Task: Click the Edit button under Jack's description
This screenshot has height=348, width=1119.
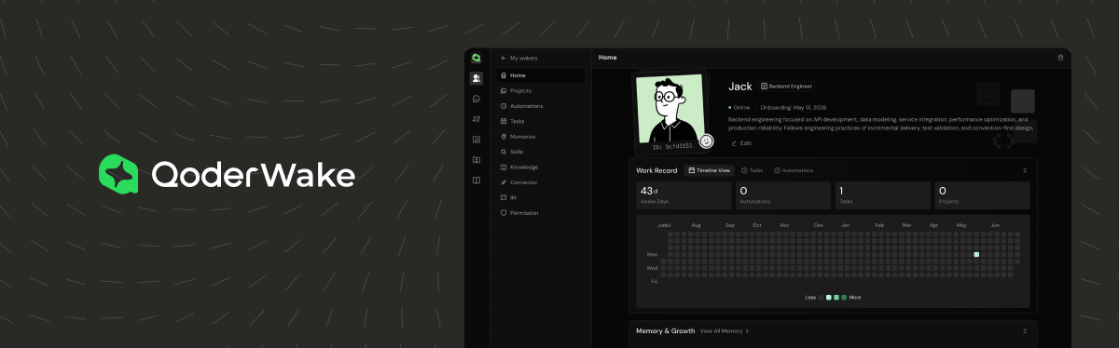Action: pos(741,143)
